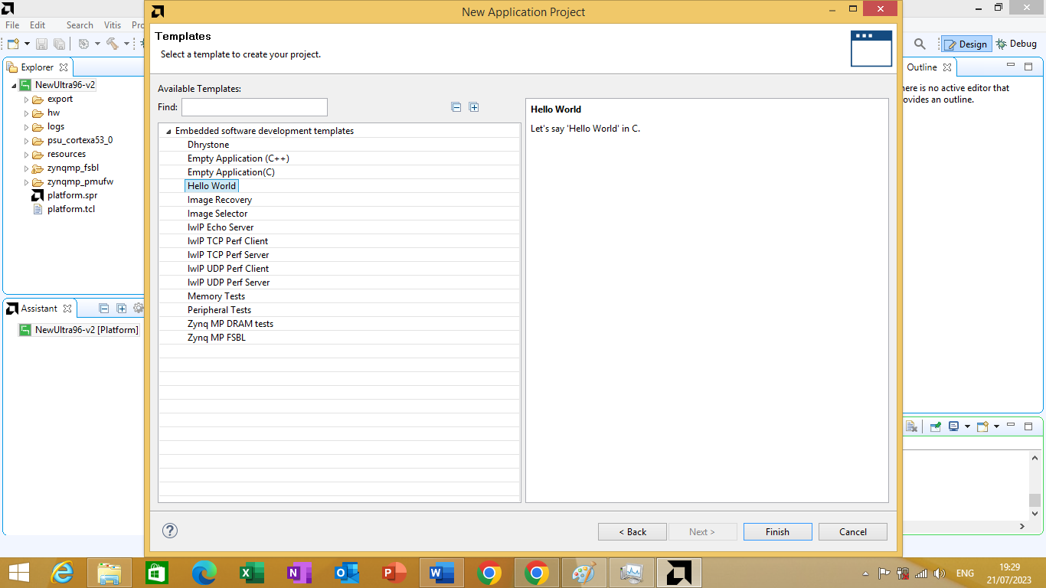This screenshot has width=1046, height=588.
Task: Select the Zynq MP FSBL template
Action: [216, 338]
